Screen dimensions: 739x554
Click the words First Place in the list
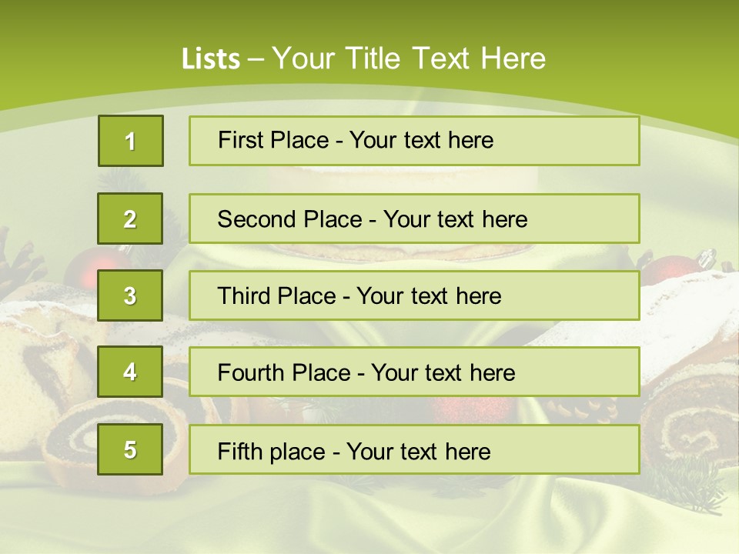[273, 140]
